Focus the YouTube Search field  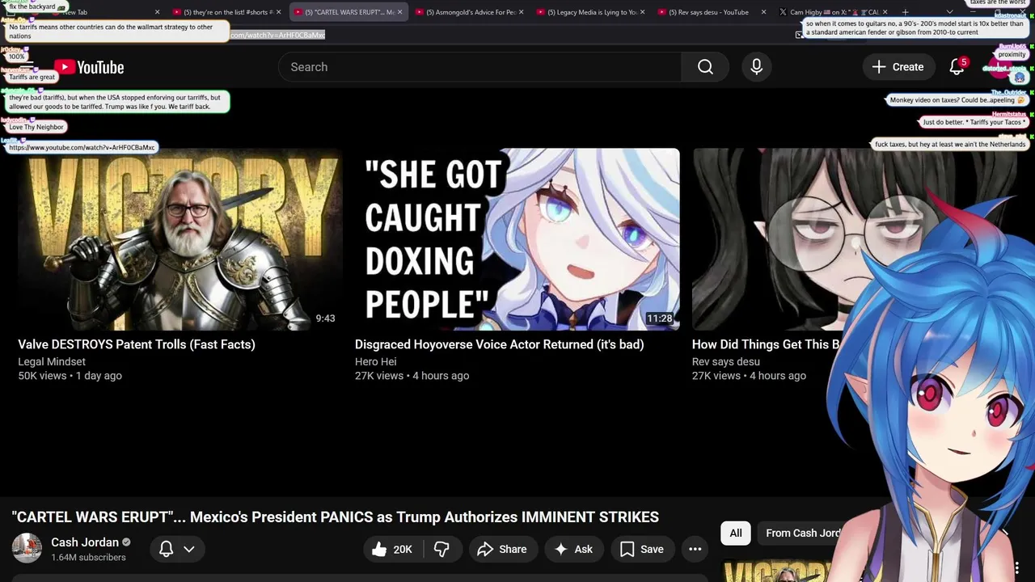point(479,67)
